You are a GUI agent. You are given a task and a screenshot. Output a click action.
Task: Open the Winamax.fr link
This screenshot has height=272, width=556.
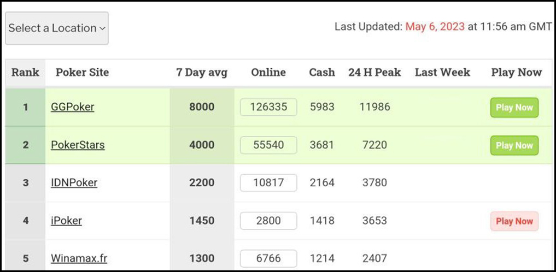pos(79,258)
